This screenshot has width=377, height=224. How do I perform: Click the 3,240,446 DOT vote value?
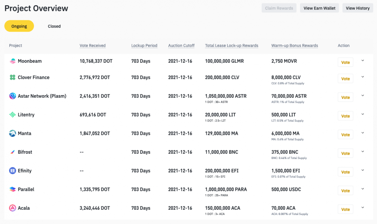coord(95,208)
